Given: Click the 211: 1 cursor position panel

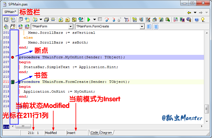Looking at the screenshot, I should 32,133.
